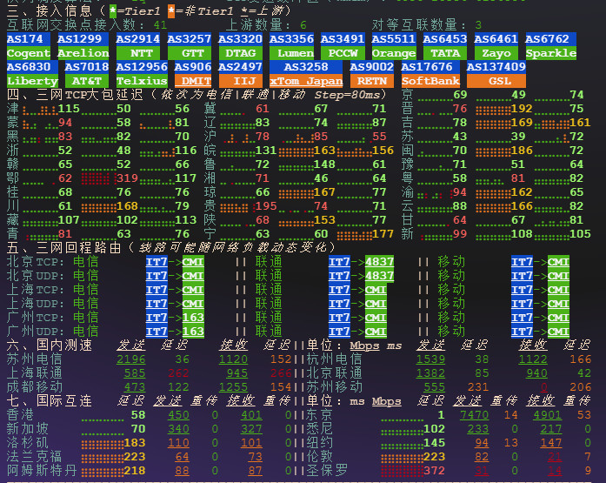Image resolution: width=606 pixels, height=483 pixels.
Task: Click the AS17676 badge
Action: pos(430,67)
